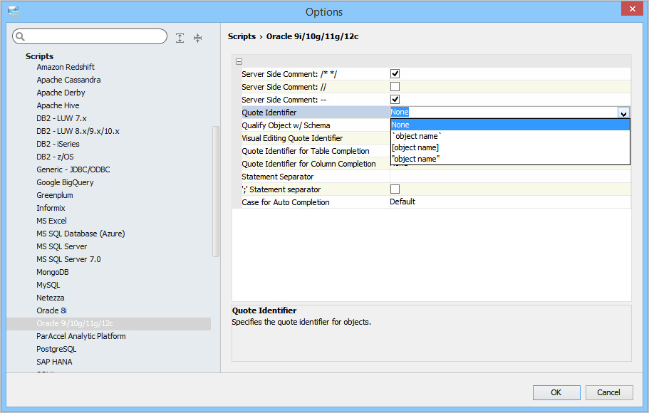Collapse the property grid section
The height and width of the screenshot is (413, 649).
239,61
